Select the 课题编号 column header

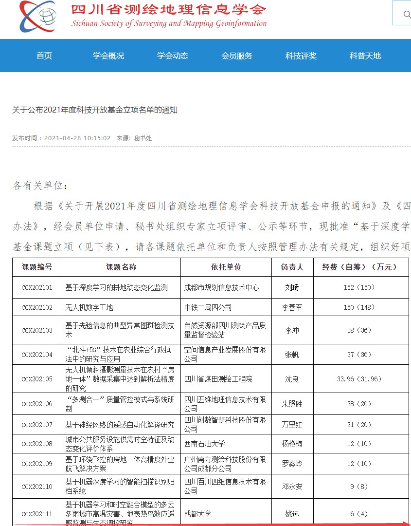point(37,267)
